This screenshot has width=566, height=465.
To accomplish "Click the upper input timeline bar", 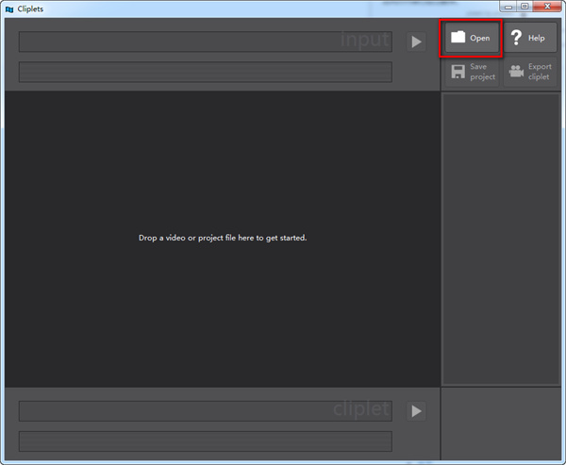I will (x=205, y=42).
